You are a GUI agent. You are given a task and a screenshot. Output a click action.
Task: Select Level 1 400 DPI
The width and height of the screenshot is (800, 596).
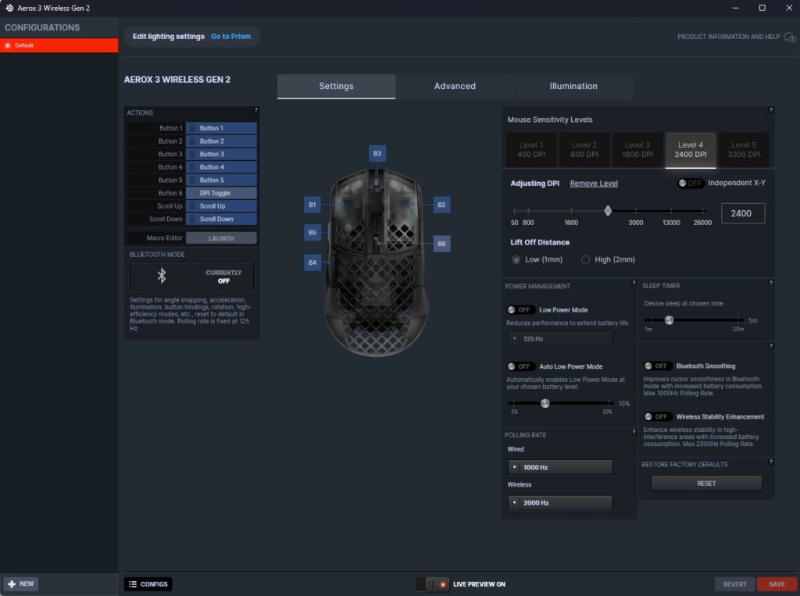click(x=531, y=149)
